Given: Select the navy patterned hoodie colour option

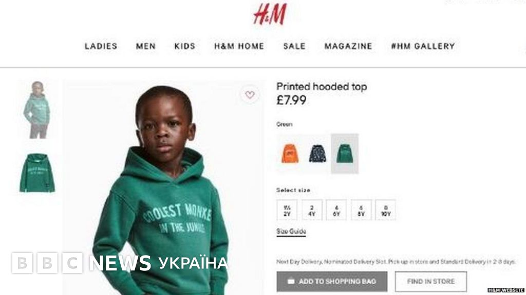Looking at the screenshot, I should click(317, 154).
